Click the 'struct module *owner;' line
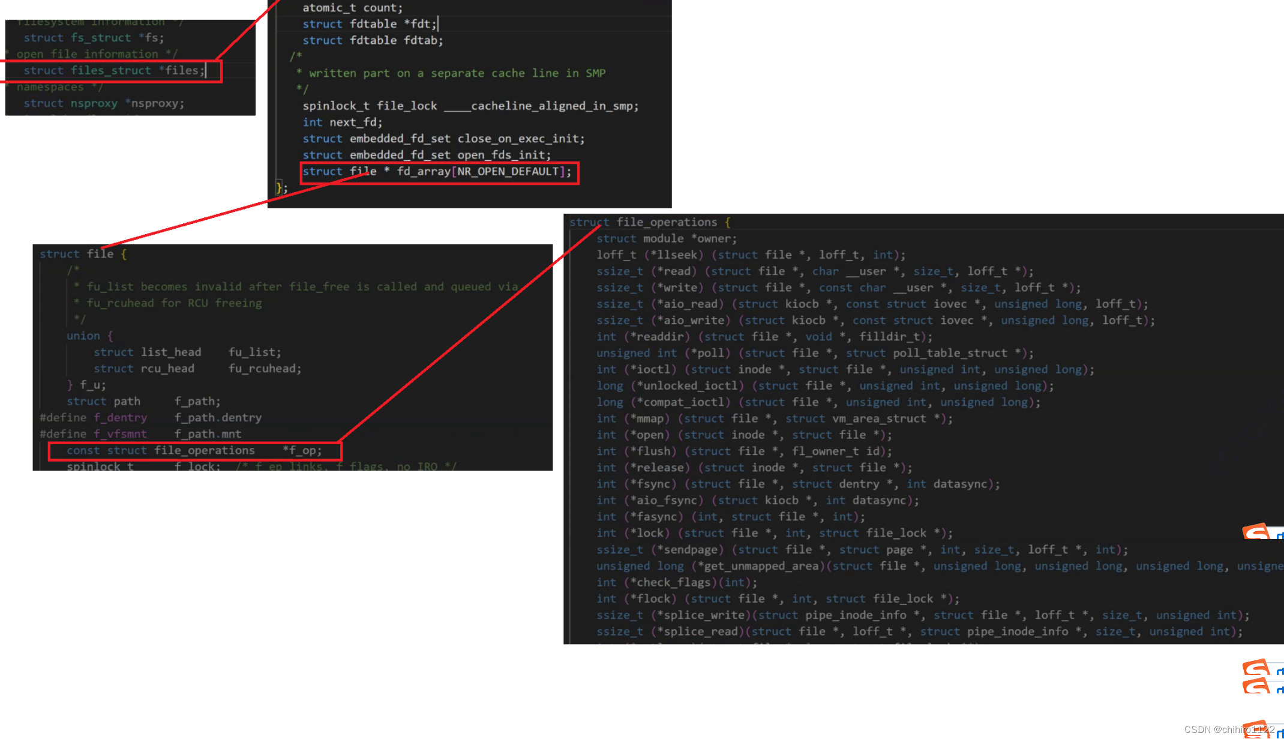The image size is (1284, 739). point(667,238)
